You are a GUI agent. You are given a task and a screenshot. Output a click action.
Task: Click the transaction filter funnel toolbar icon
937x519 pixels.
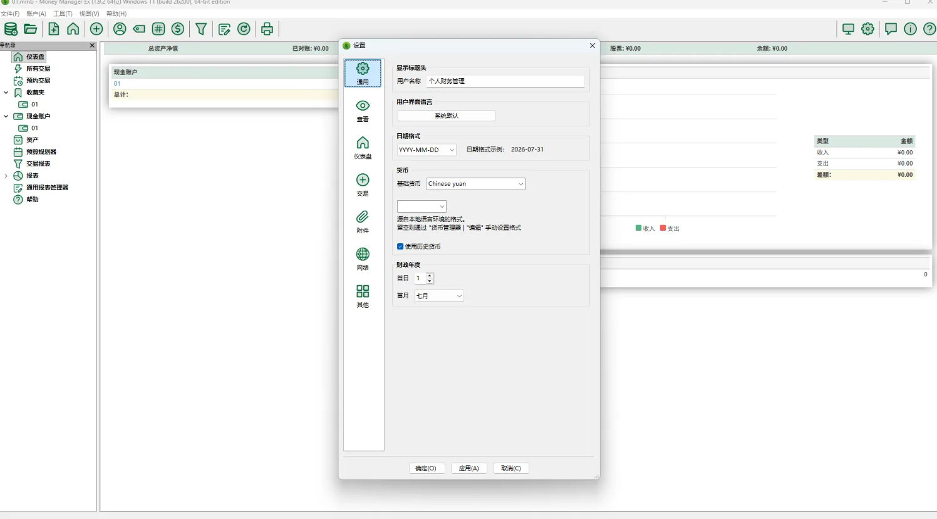pyautogui.click(x=201, y=29)
